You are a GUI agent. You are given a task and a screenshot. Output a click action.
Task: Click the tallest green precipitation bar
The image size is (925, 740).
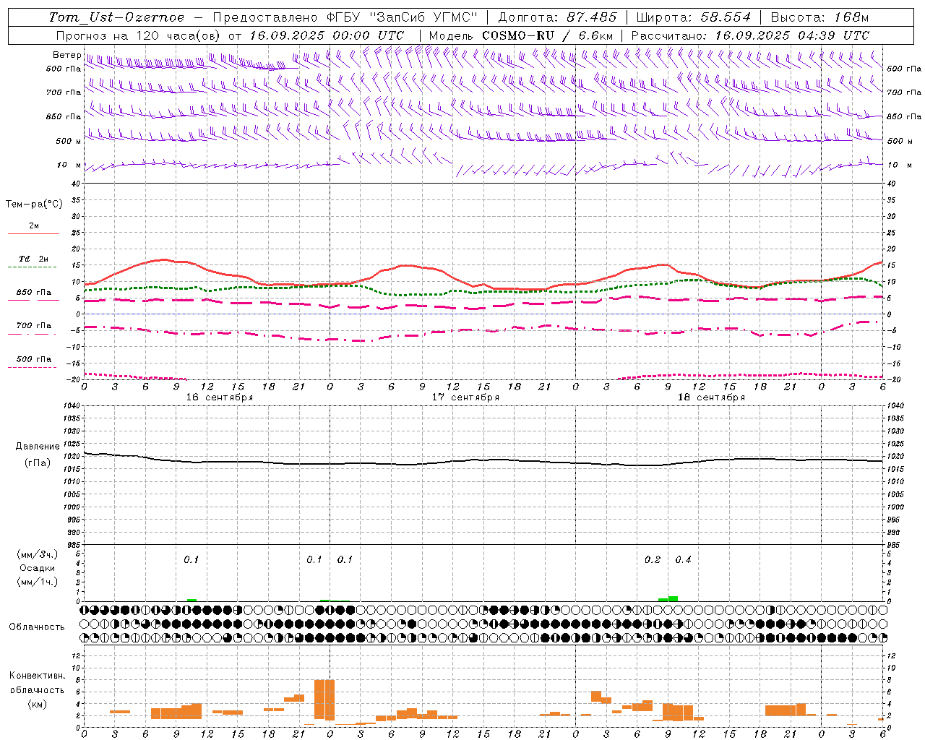coord(673,598)
